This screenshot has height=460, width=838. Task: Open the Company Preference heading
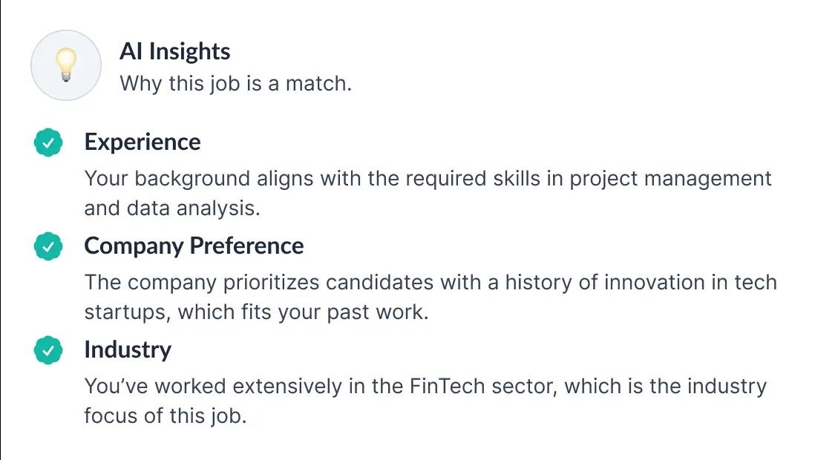pos(194,246)
